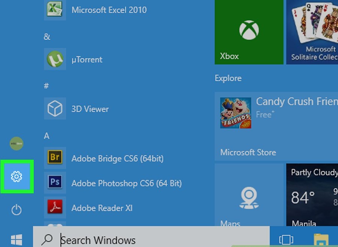Select the Adobe Photoshop CS6 (64 Bit) label
Screen dimensions: 338x247
pos(127,184)
